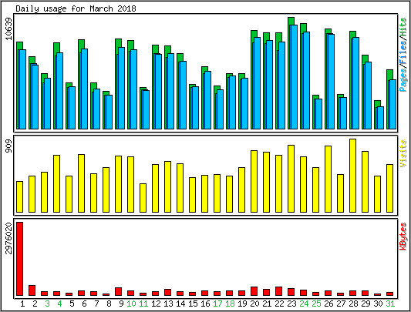Select day label 14 on the axis

[180, 304]
